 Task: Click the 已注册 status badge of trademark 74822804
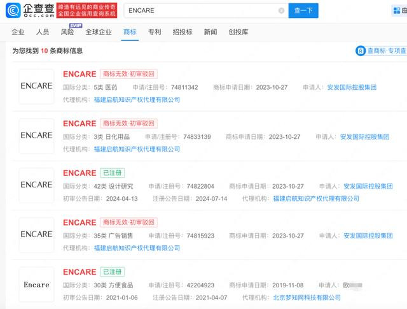point(113,173)
